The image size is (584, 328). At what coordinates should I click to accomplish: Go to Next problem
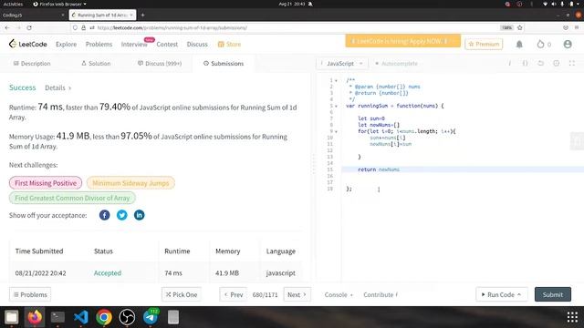(x=297, y=294)
